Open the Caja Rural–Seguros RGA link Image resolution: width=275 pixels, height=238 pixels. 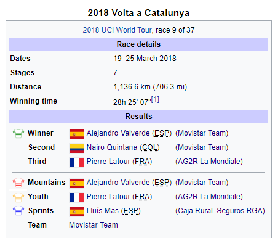coord(220,211)
